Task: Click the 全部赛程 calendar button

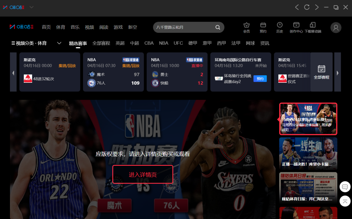Action: [321, 72]
